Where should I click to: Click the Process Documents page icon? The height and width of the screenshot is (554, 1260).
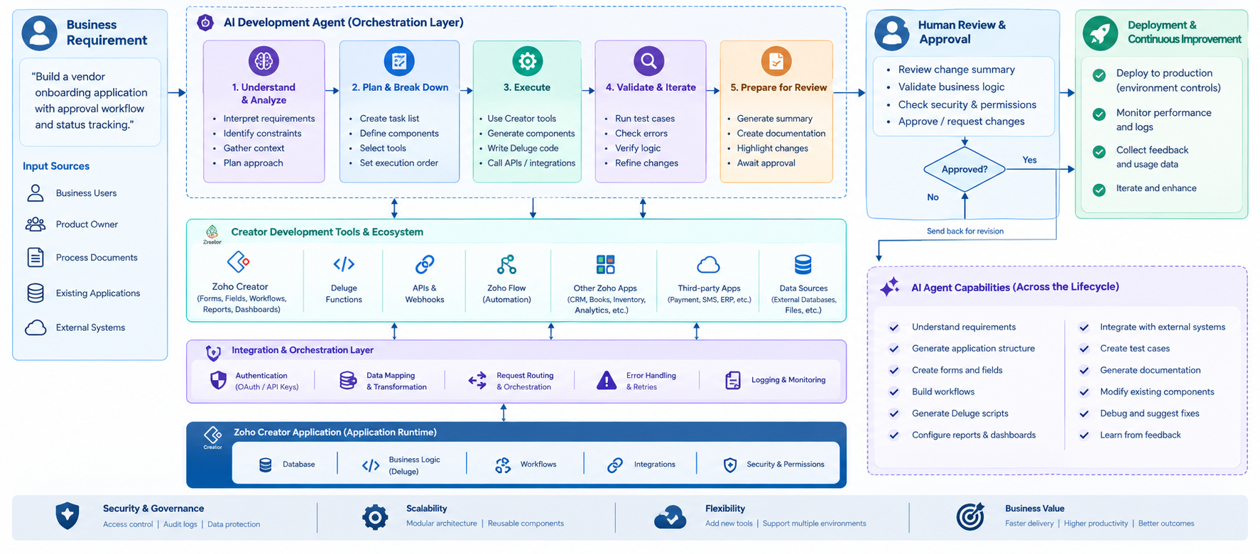pos(36,257)
